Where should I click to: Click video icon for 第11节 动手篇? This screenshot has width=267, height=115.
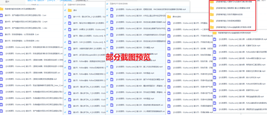[169, 49]
